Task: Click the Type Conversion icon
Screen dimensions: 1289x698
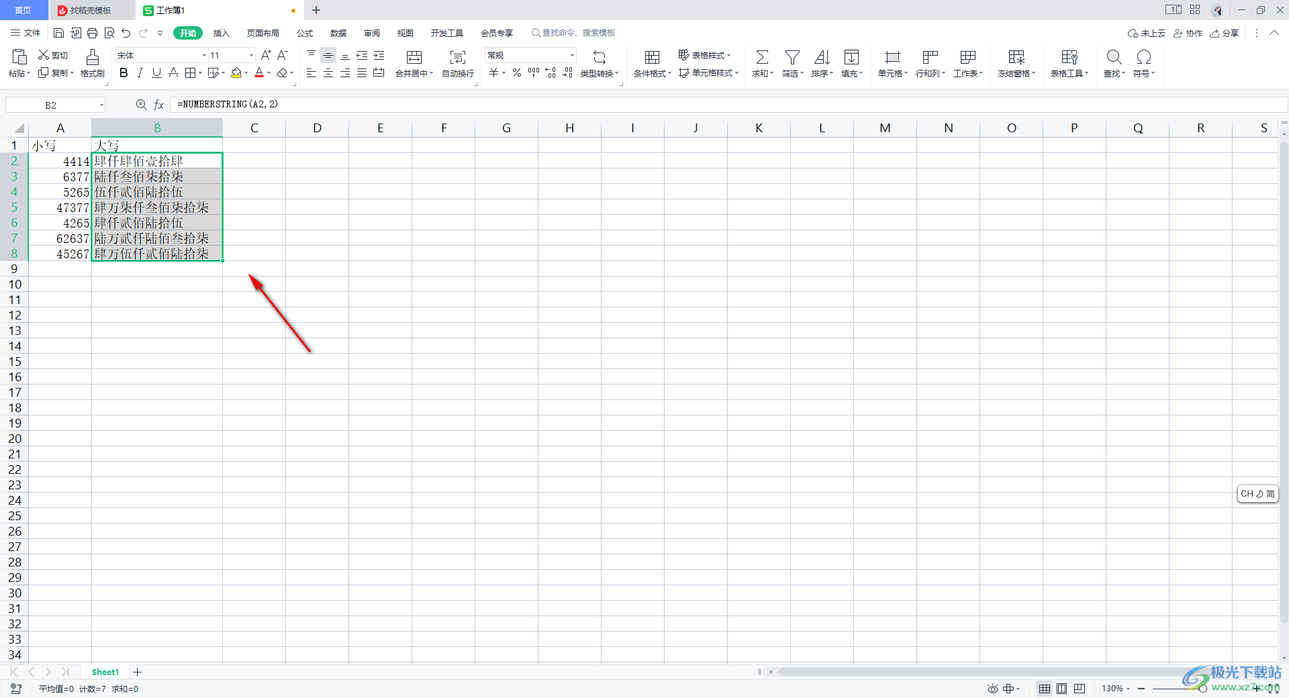Action: coord(600,57)
